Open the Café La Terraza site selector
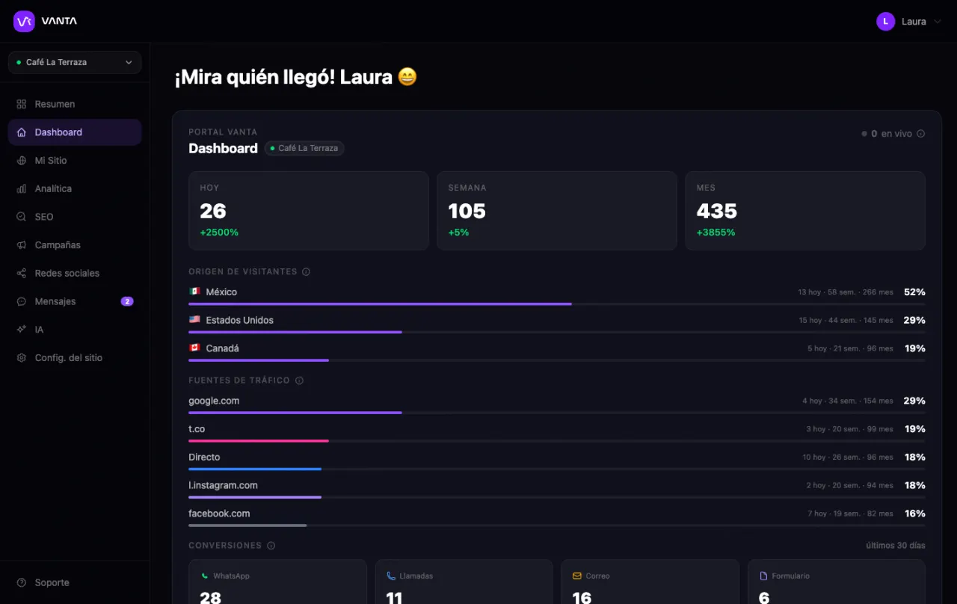957x604 pixels. point(75,62)
